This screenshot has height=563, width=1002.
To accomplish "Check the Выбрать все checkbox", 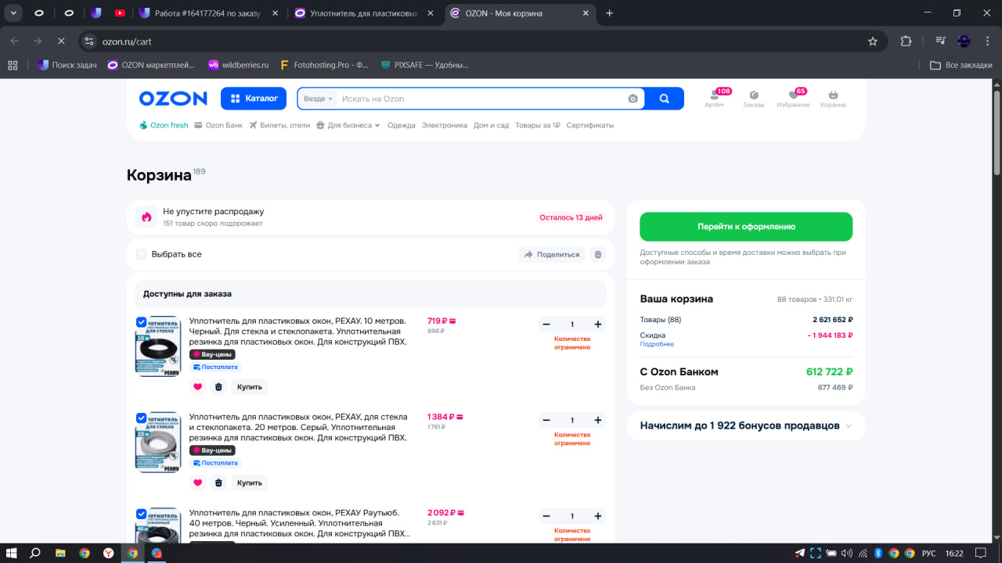I will (x=142, y=254).
